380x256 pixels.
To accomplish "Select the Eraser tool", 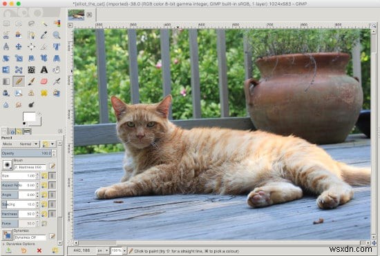I will click(x=44, y=81).
